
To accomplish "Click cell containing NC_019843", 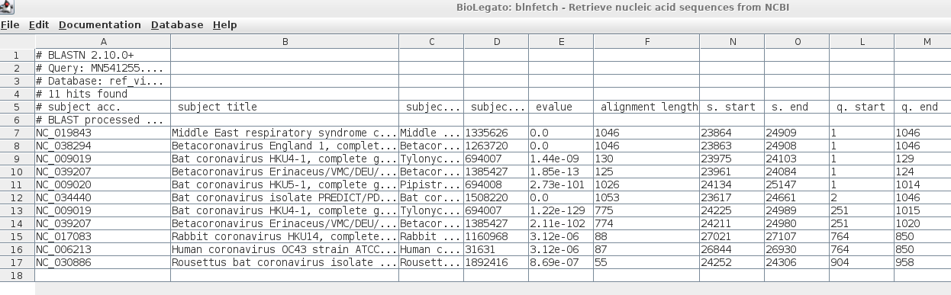I will (x=103, y=133).
